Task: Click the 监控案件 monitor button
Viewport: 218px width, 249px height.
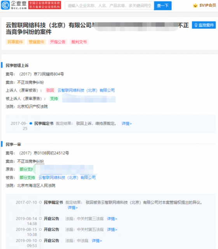Action: (x=204, y=25)
